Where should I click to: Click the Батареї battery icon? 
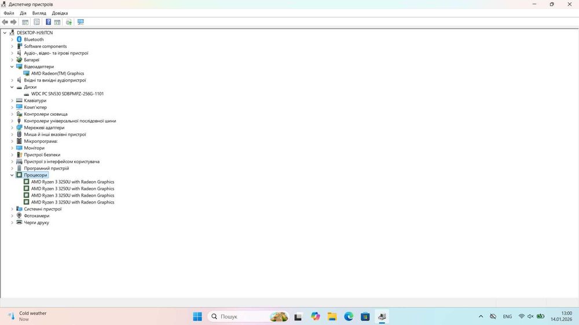[x=19, y=60]
